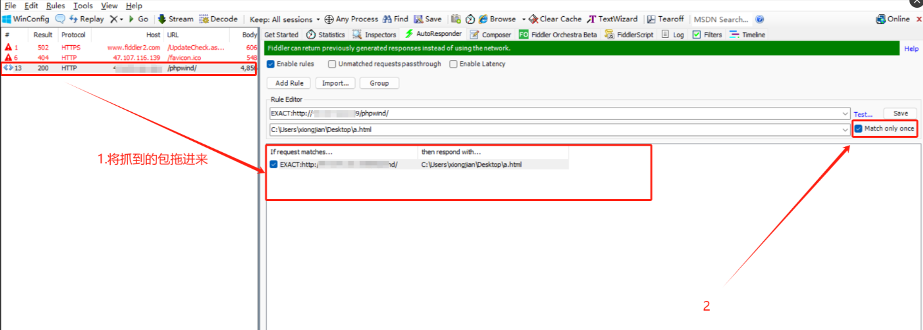Open the View menu

(109, 6)
